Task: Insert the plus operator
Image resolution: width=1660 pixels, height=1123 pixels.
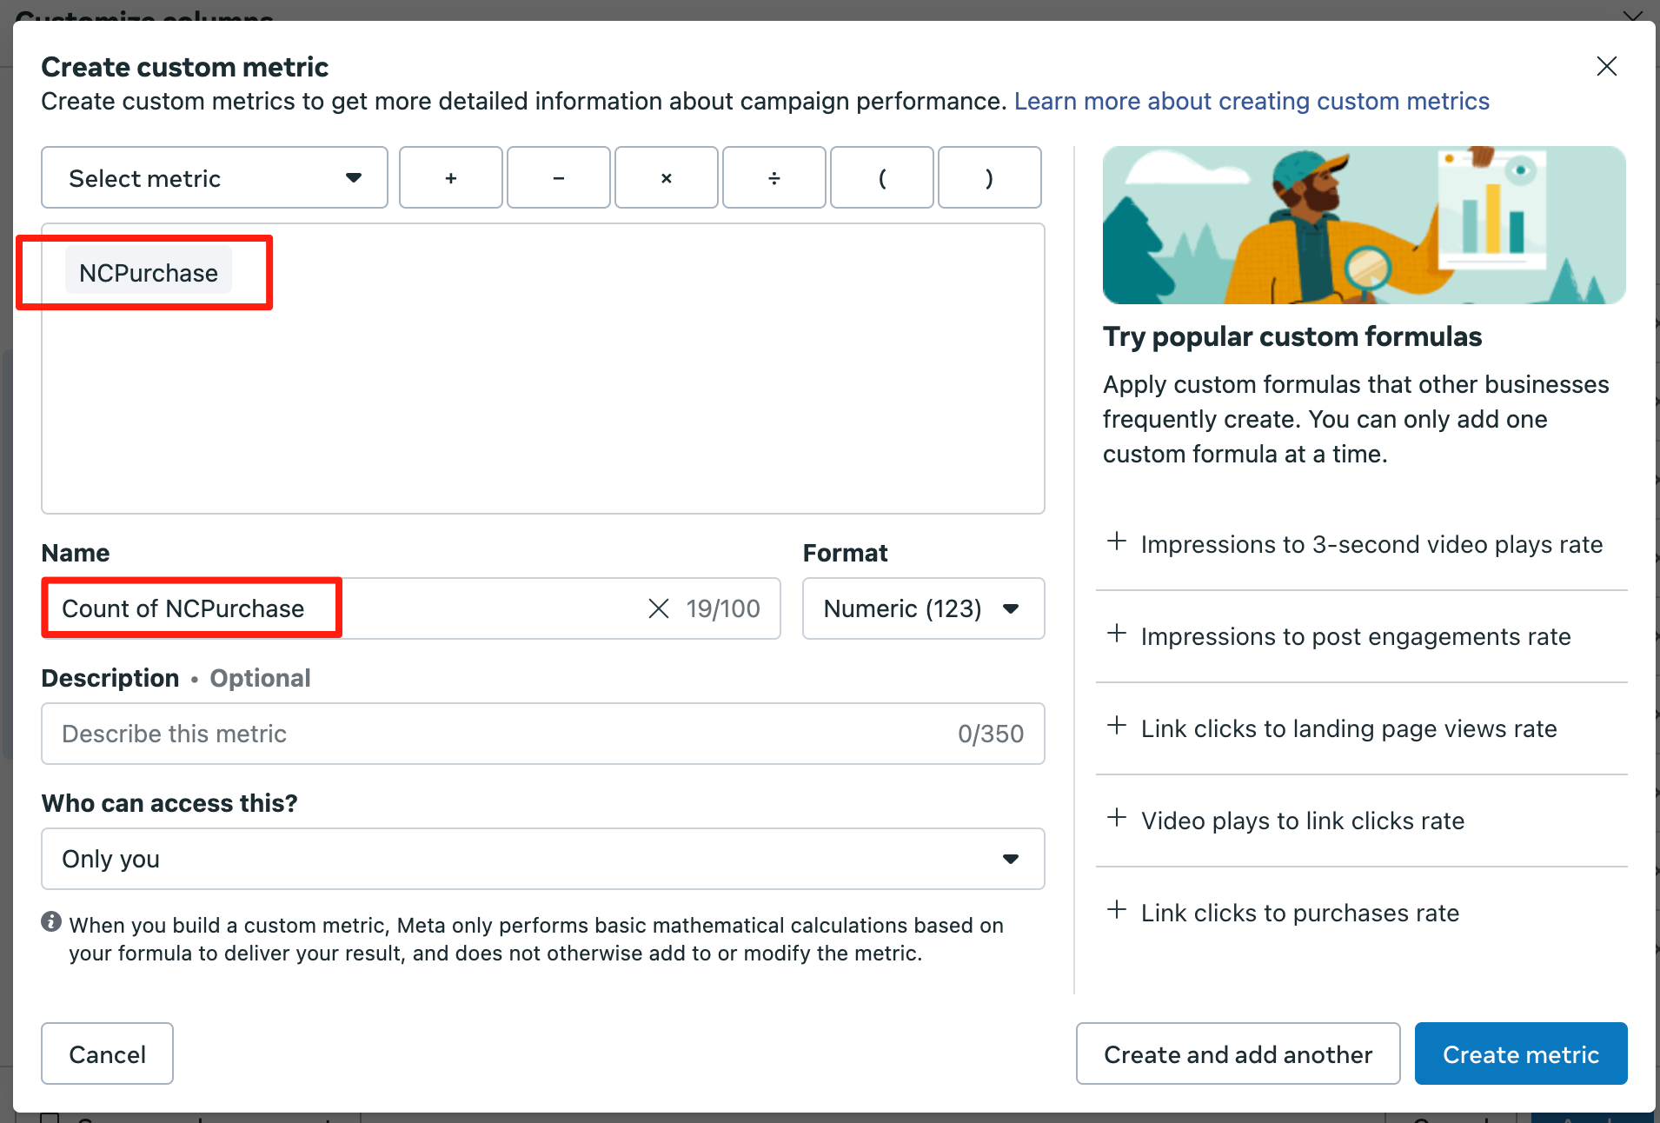Action: (x=451, y=177)
